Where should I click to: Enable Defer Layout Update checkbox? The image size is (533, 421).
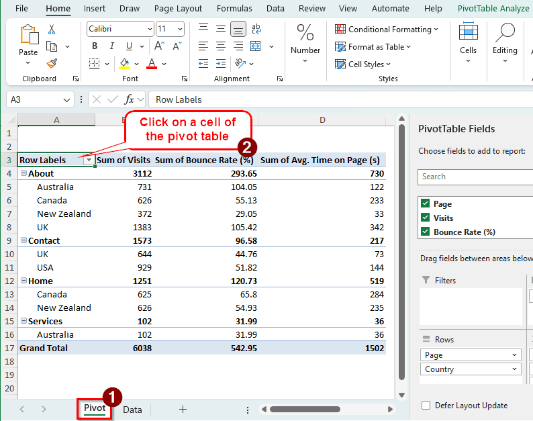pyautogui.click(x=425, y=406)
